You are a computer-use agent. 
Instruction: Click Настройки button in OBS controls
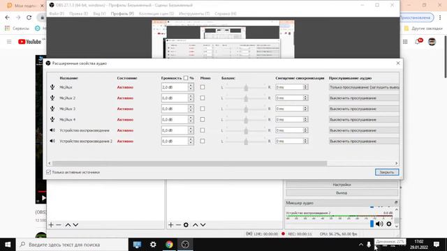tap(342, 185)
